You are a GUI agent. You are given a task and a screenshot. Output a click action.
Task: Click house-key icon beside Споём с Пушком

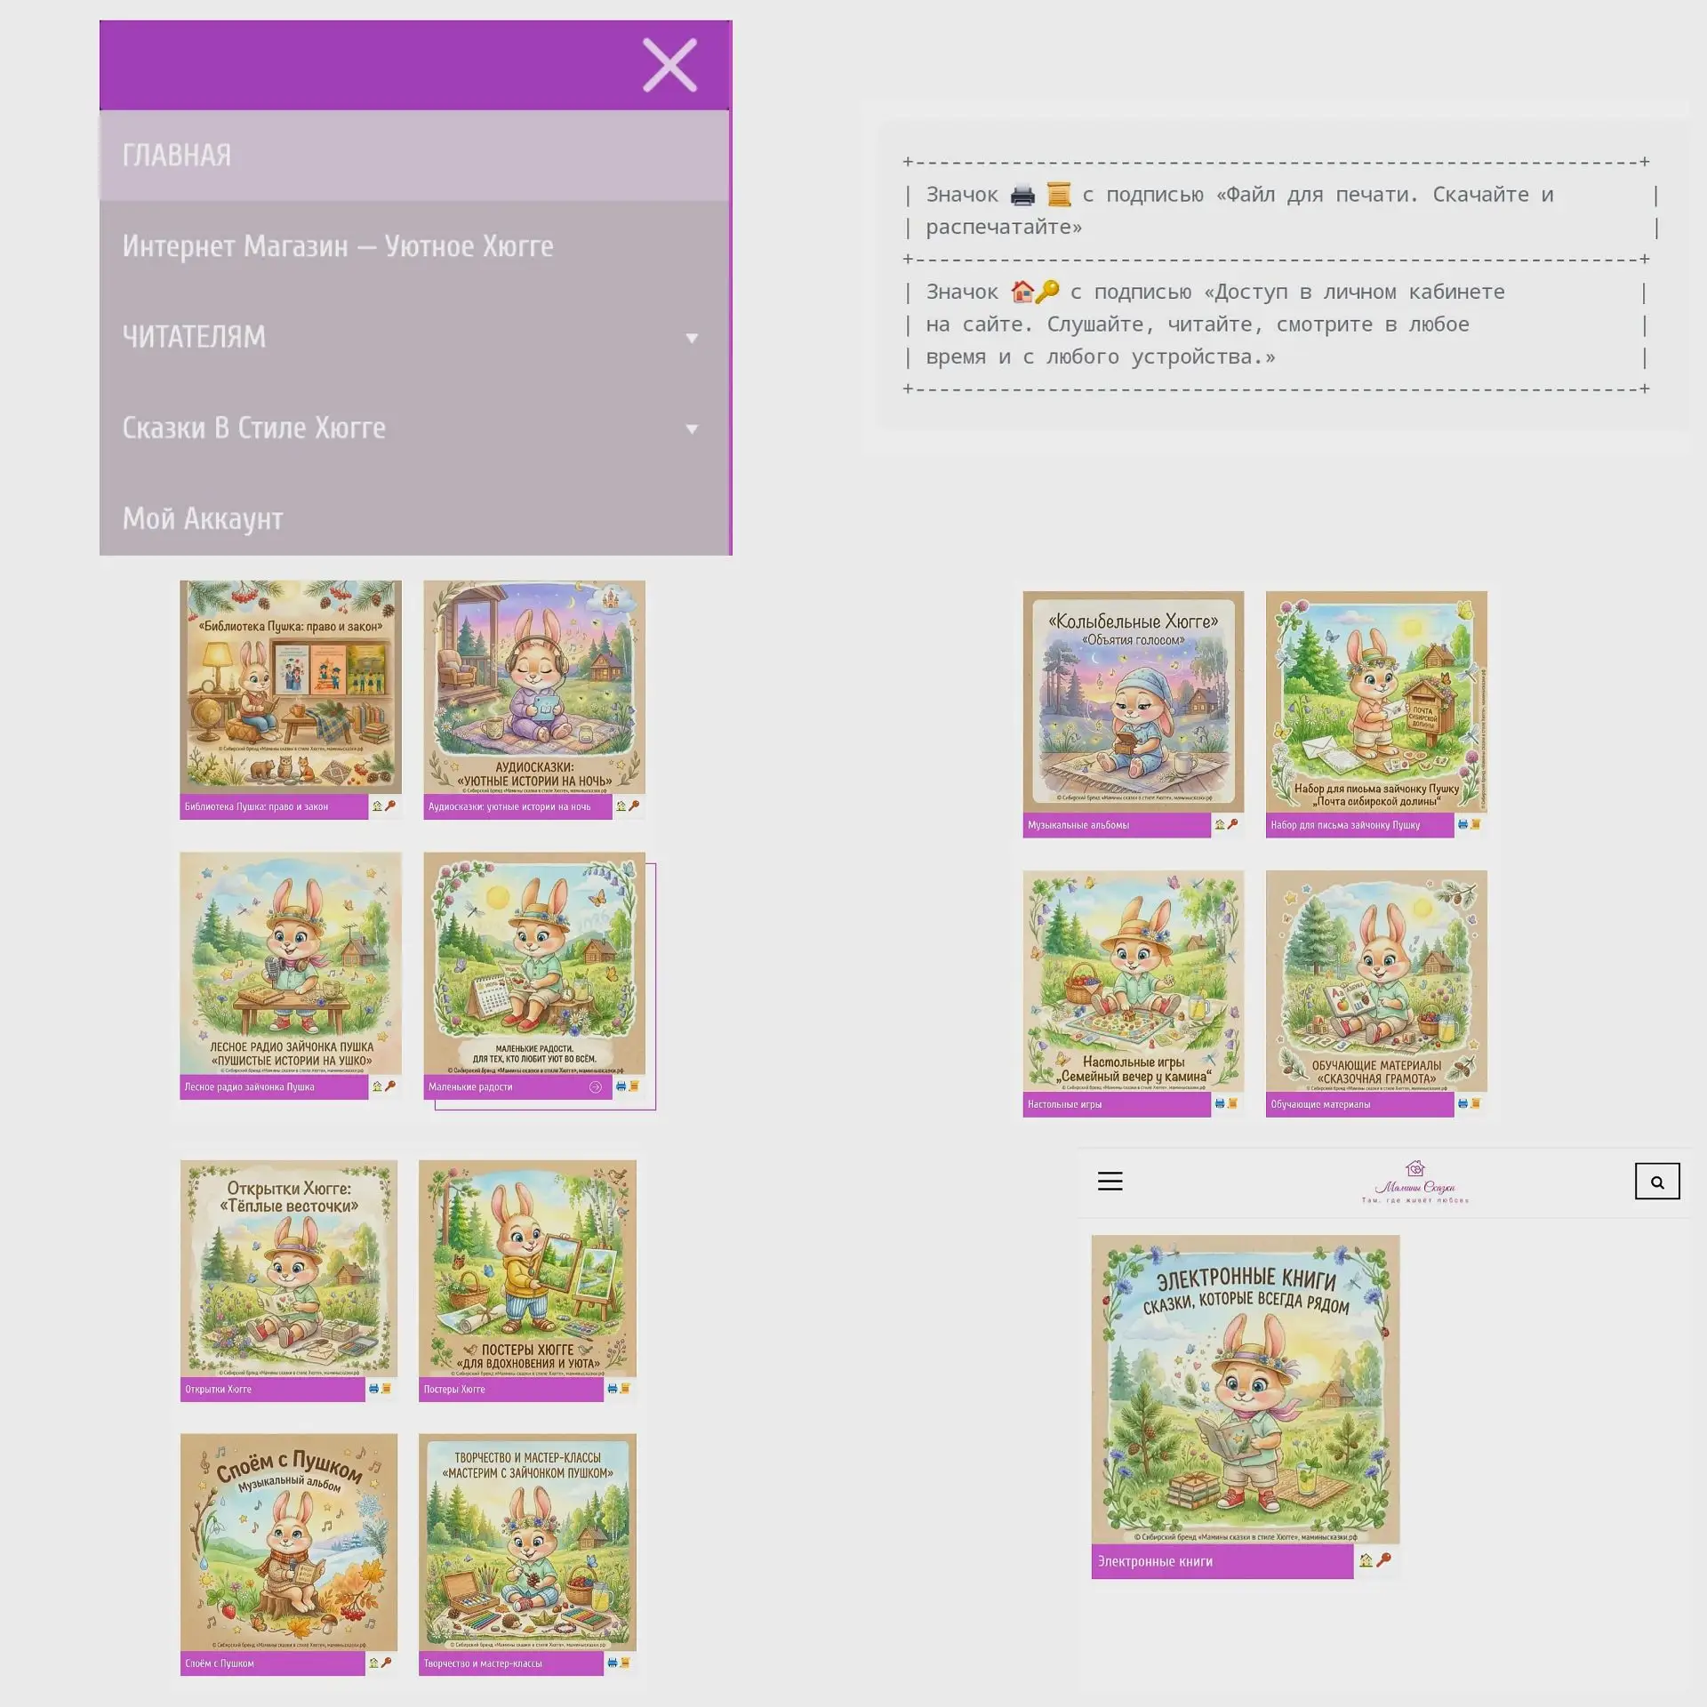(380, 1663)
